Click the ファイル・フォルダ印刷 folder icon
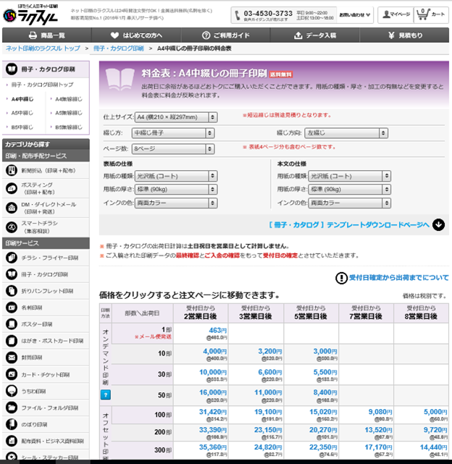Screen dimensions: 452x464 tap(12, 408)
